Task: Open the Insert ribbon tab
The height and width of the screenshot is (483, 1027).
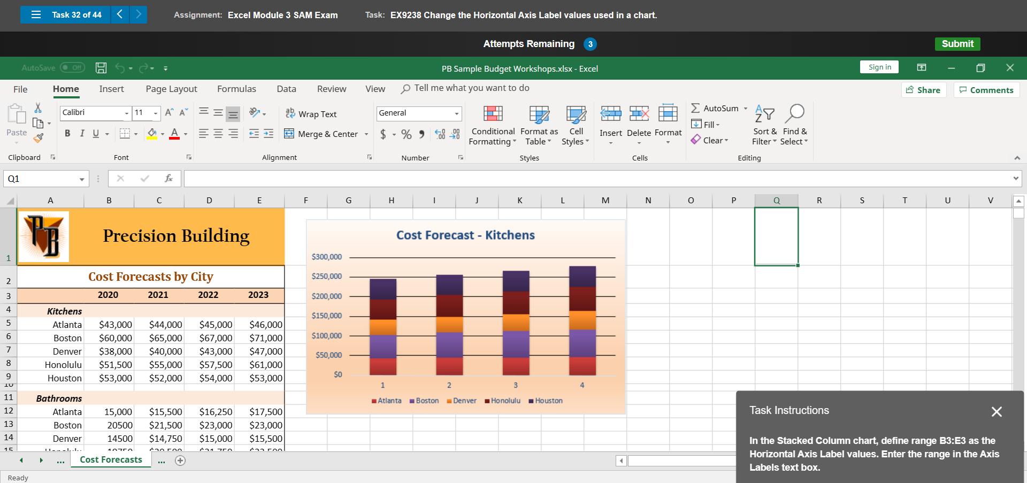Action: 111,89
